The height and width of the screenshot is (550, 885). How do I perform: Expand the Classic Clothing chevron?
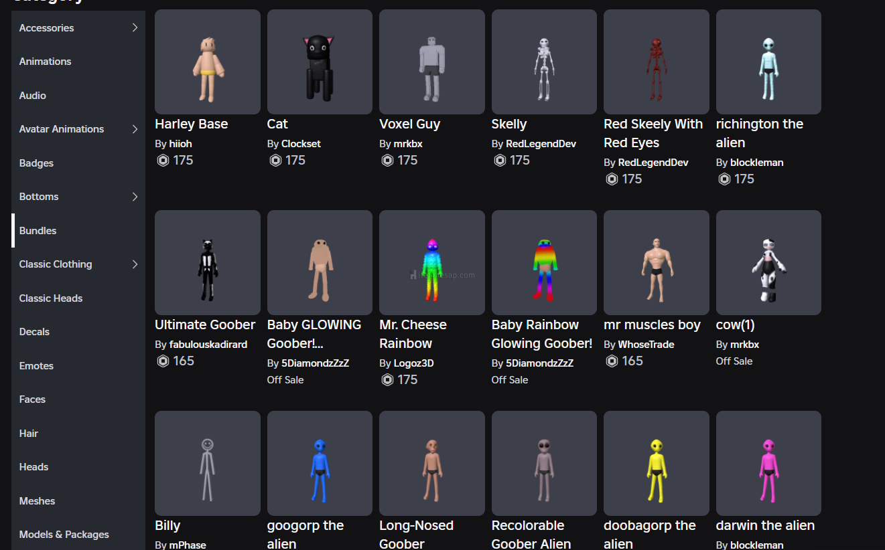[x=135, y=264]
